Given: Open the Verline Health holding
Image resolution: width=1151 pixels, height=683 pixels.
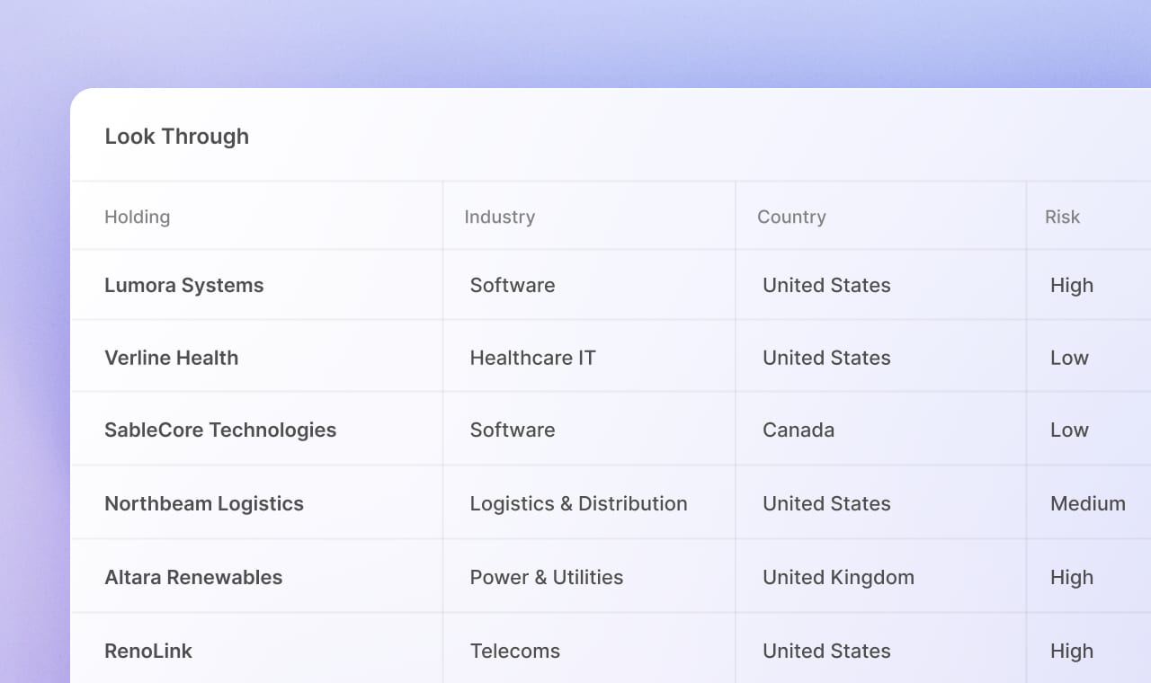Looking at the screenshot, I should pos(172,358).
